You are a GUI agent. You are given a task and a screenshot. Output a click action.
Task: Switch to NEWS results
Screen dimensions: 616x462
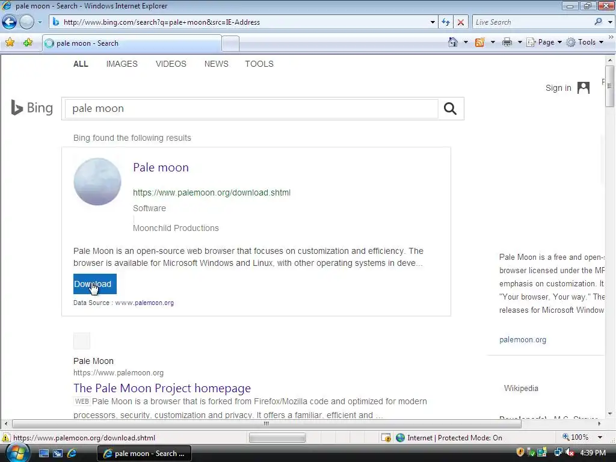216,64
